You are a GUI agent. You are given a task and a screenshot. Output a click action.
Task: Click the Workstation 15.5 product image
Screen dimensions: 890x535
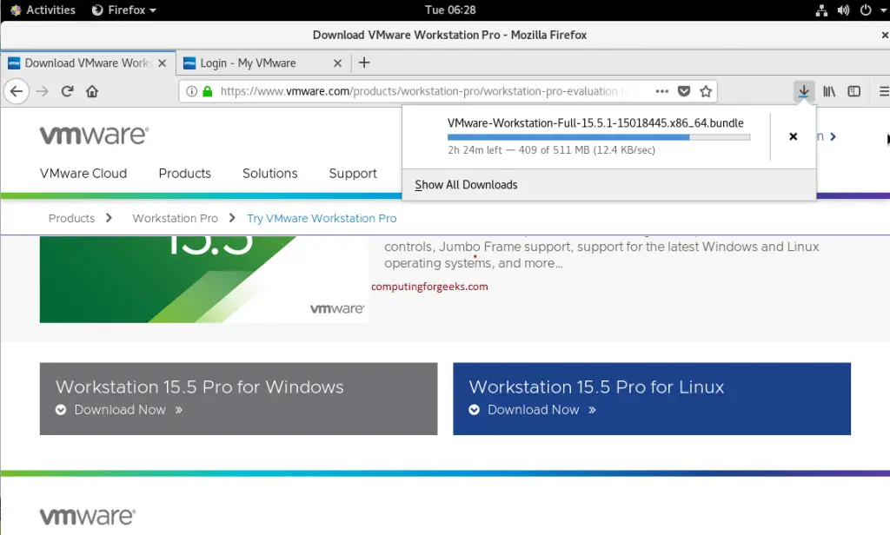[203, 279]
